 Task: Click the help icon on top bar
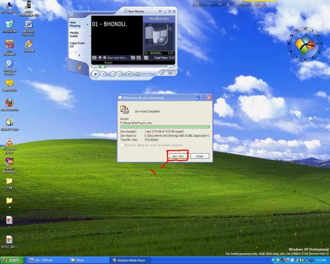pos(253,4)
